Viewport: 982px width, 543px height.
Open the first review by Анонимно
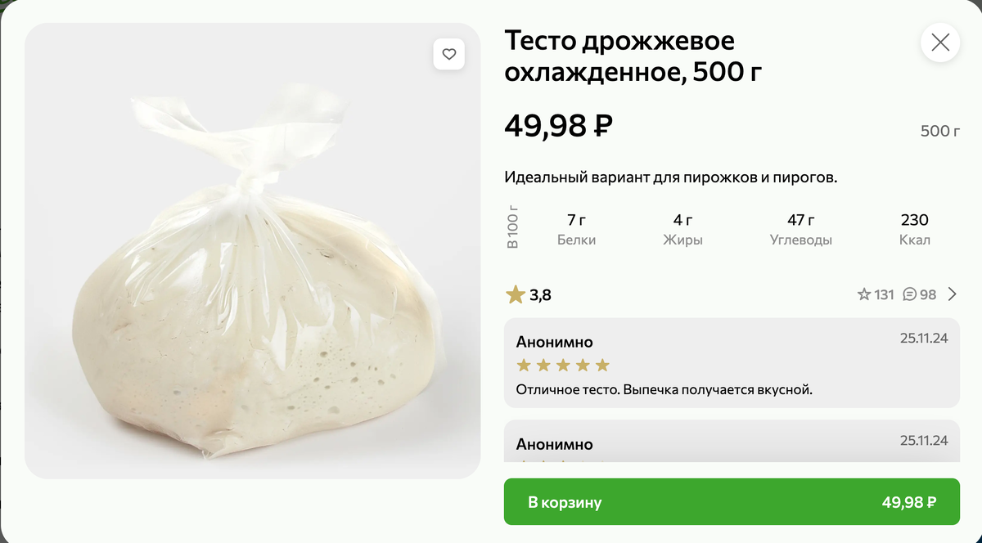[x=732, y=364]
